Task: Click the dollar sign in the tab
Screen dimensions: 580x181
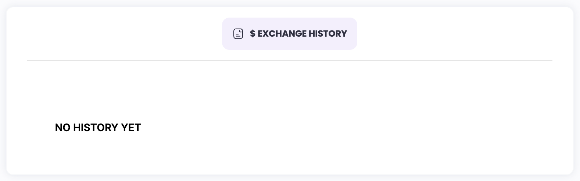Action: tap(253, 34)
